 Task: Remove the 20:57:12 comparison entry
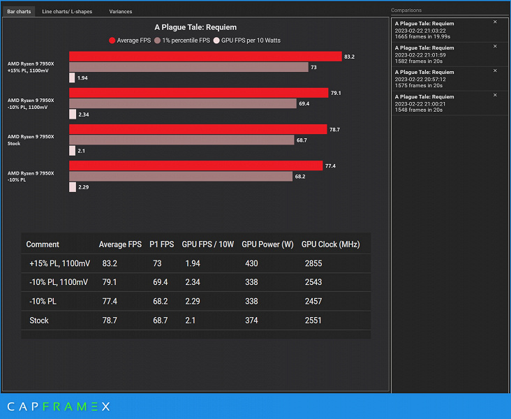pyautogui.click(x=495, y=71)
